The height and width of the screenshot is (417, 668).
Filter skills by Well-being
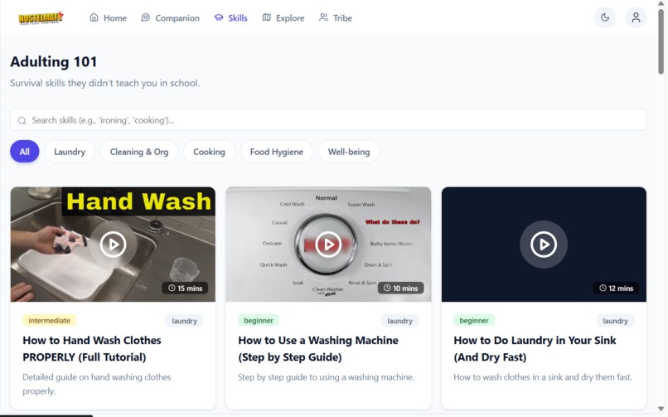click(349, 152)
